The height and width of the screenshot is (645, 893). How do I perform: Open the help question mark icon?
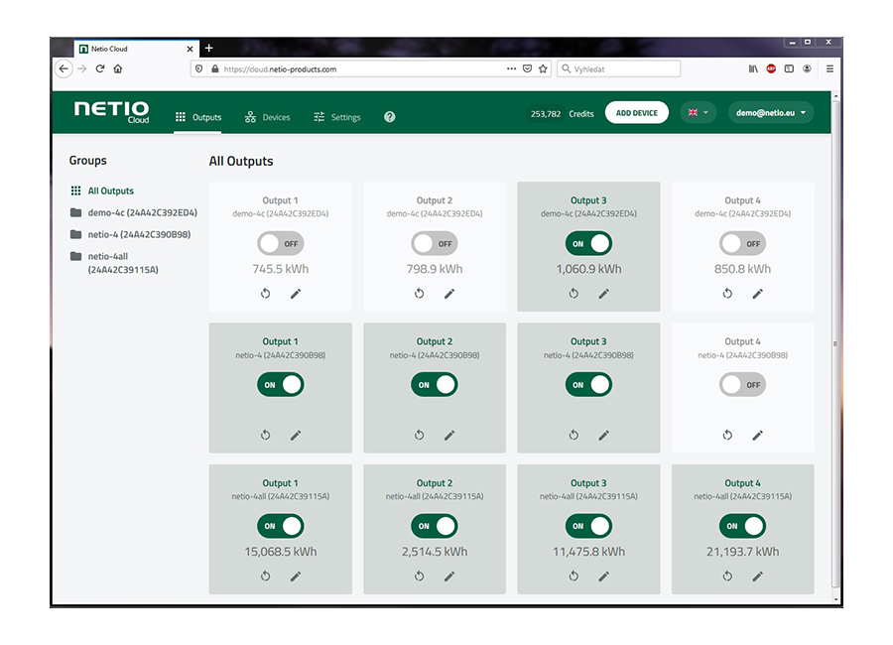pyautogui.click(x=389, y=116)
